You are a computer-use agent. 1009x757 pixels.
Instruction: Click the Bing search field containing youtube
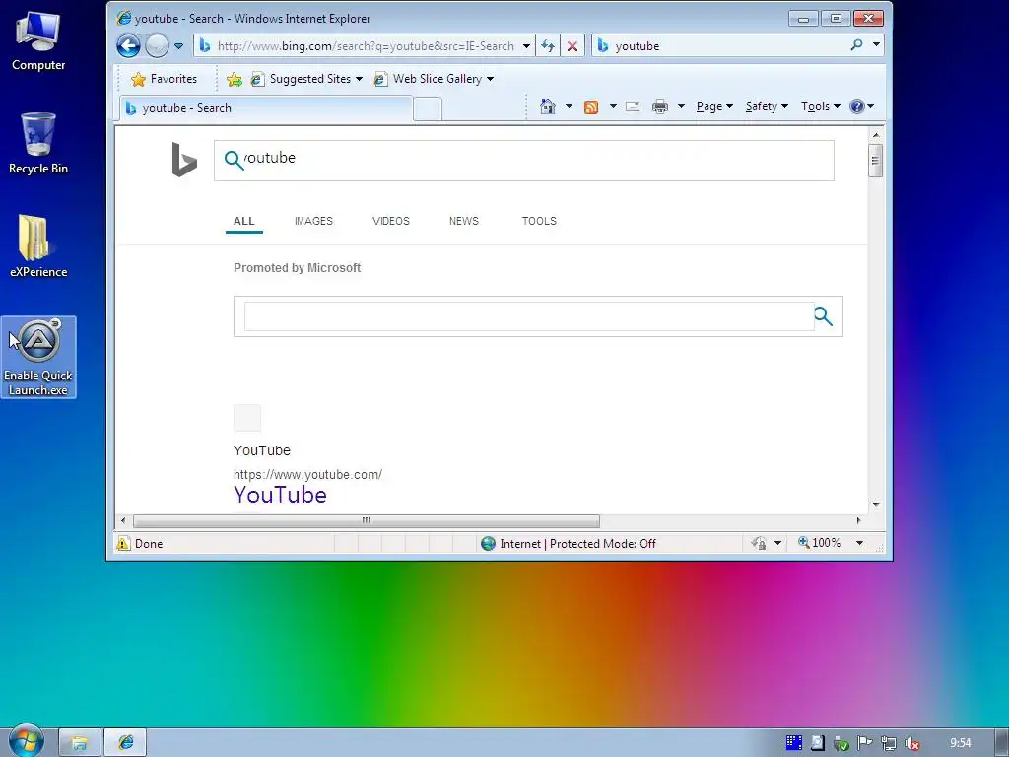pos(524,161)
